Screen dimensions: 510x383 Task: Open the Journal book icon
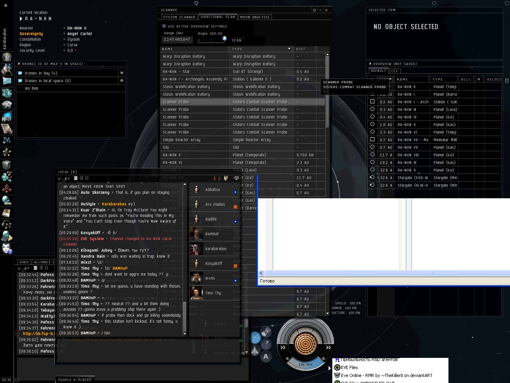6,212
